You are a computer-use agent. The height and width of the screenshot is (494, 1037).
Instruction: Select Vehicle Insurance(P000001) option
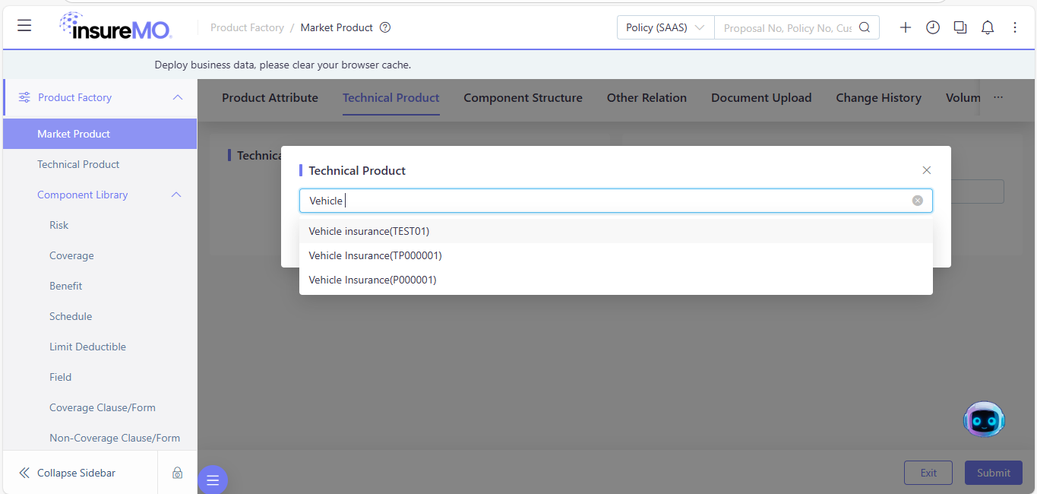pyautogui.click(x=616, y=280)
